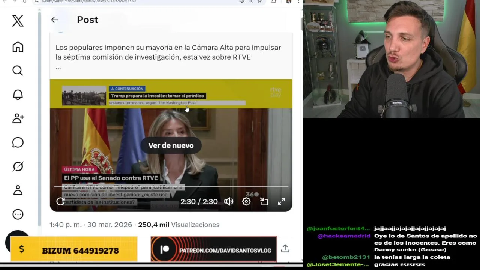Click the browser address bar URL
The height and width of the screenshot is (270, 480).
pos(89,1)
